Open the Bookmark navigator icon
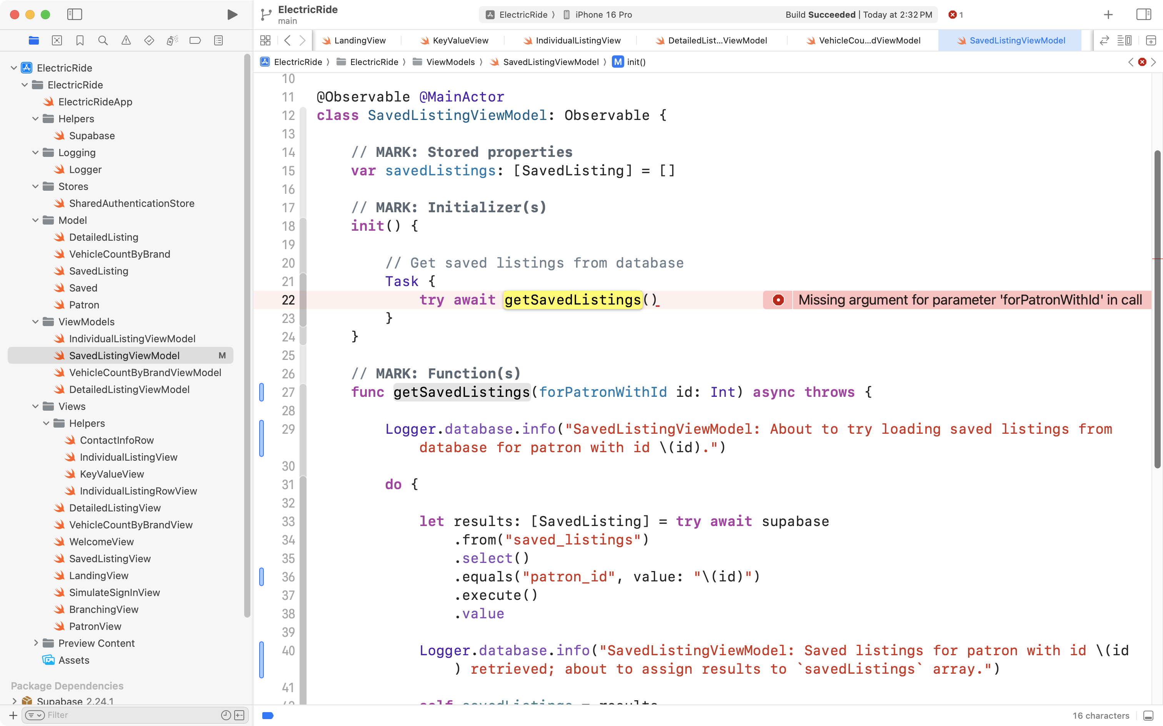1163x726 pixels. (x=80, y=40)
